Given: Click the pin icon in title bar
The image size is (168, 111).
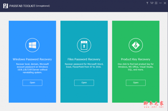Looking at the screenshot, I should click(x=148, y=3).
